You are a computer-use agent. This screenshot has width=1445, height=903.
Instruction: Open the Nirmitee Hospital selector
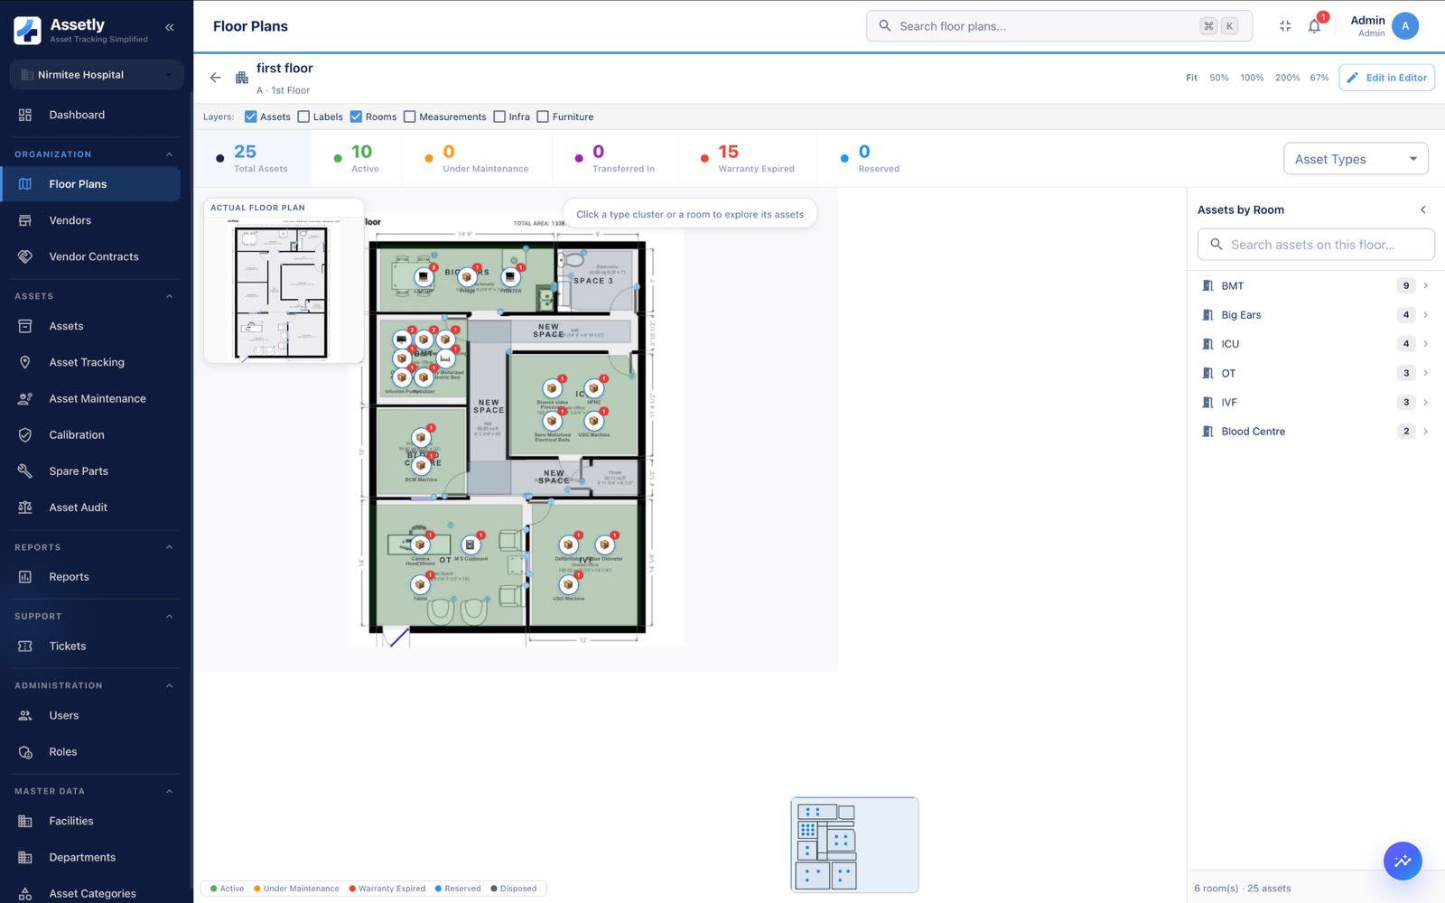pyautogui.click(x=97, y=75)
